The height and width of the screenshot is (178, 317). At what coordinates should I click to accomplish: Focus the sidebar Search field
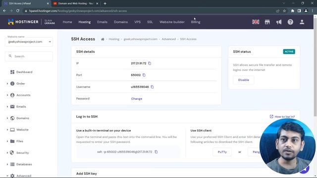click(29, 56)
